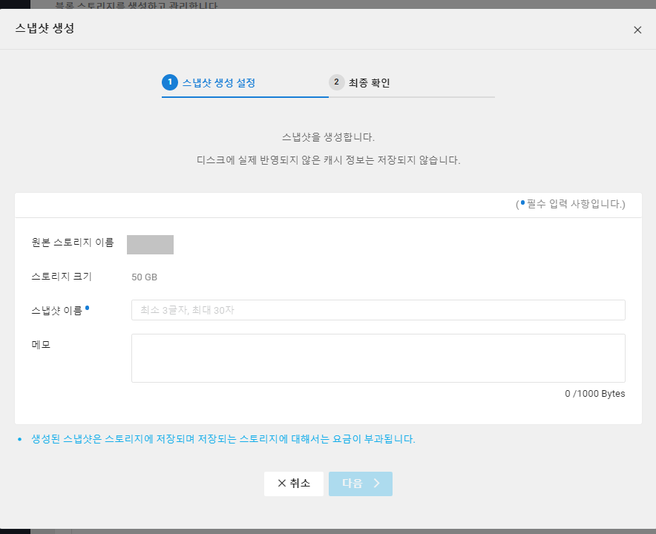656x534 pixels.
Task: Click the 다음 next button
Action: point(360,484)
